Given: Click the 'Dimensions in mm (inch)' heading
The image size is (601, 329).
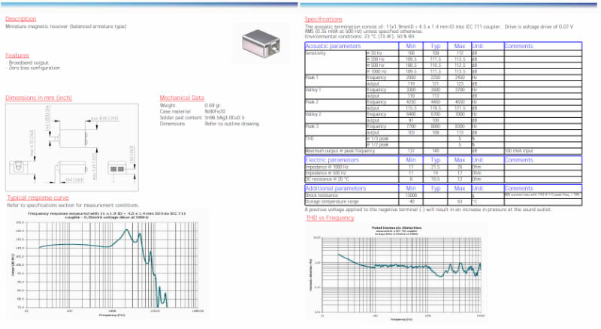Looking at the screenshot, I should pos(39,98).
